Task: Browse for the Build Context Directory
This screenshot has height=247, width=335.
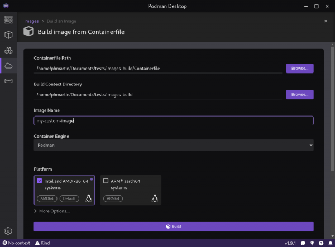Action: tap(300, 94)
